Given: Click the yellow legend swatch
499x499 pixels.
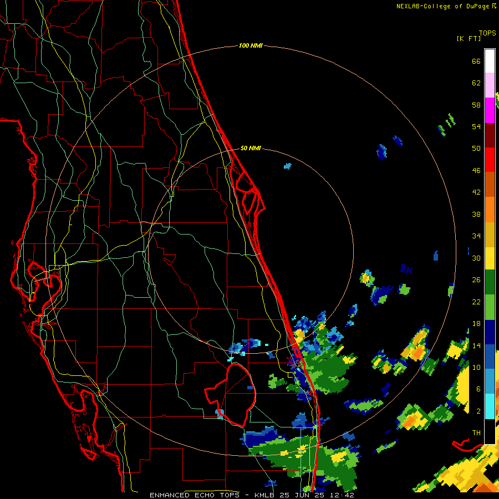Looking at the screenshot, I should [x=490, y=258].
